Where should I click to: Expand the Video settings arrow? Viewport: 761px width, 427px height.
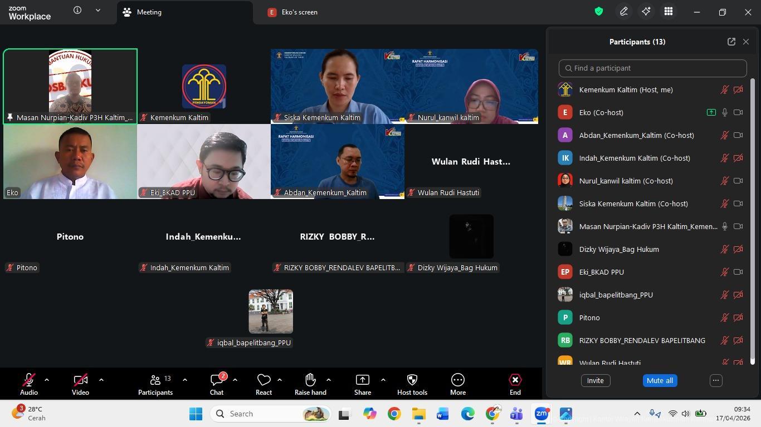click(101, 380)
